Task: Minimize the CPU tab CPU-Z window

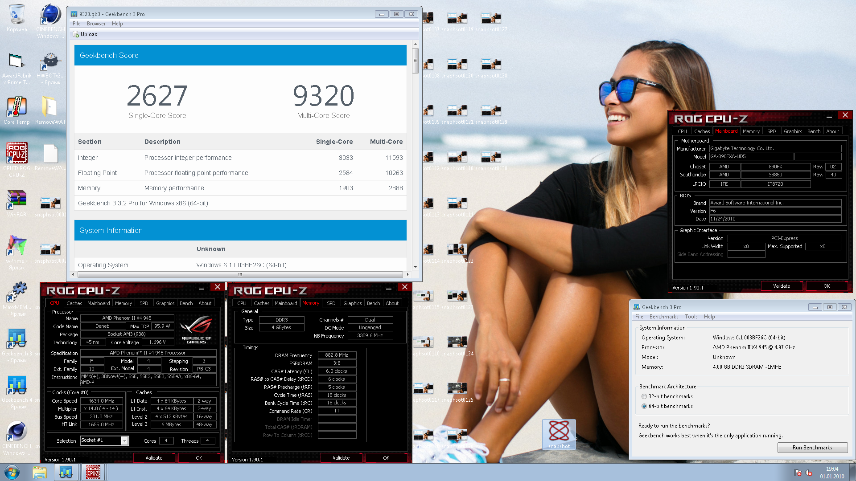Action: pos(202,288)
